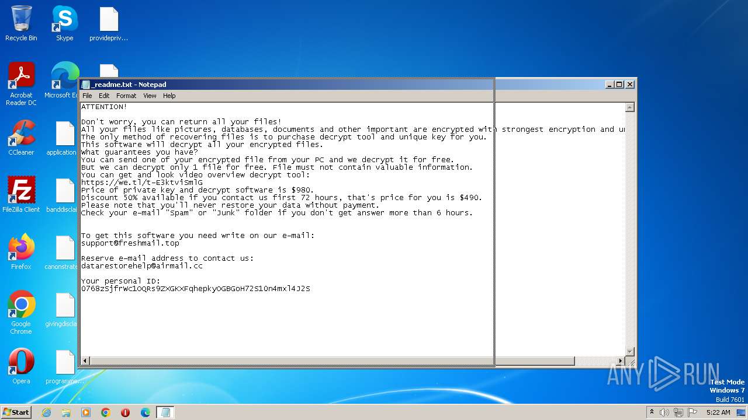Click the 'What guarantees you have?' line
This screenshot has height=420, width=748.
[140, 152]
